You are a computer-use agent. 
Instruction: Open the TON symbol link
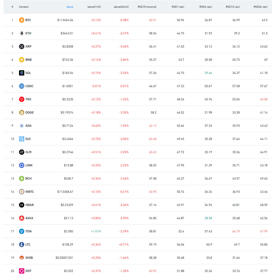point(29,231)
